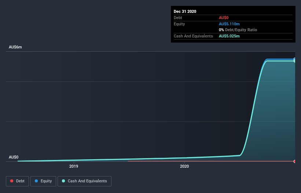Click the Dec 31 2020 tooltip date
Image resolution: width=301 pixels, height=193 pixels.
pos(185,11)
